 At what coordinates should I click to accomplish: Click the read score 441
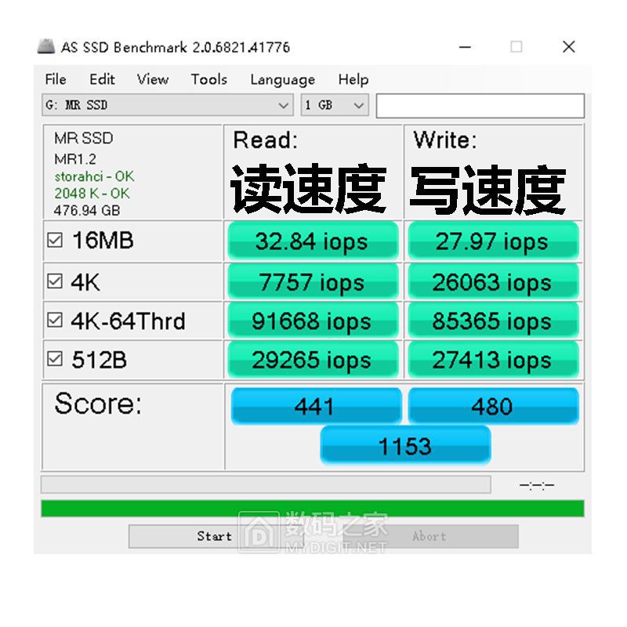pyautogui.click(x=316, y=405)
